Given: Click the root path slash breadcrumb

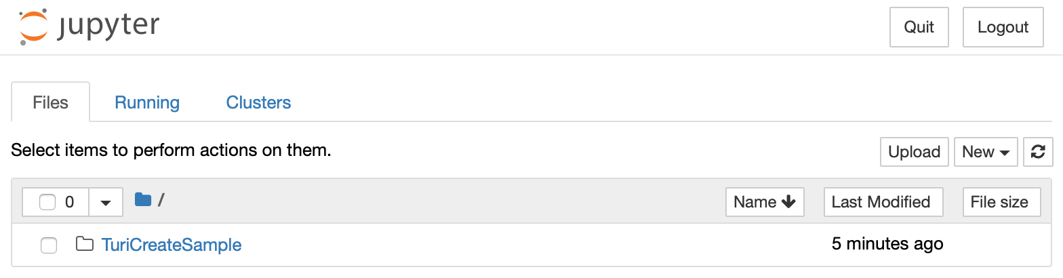Looking at the screenshot, I should 161,200.
